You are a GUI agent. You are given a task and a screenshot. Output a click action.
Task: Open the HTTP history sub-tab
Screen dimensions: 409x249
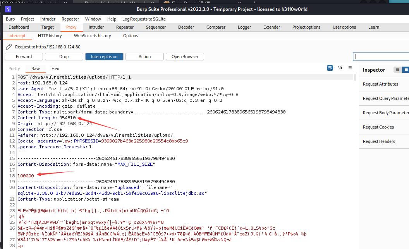(x=50, y=36)
